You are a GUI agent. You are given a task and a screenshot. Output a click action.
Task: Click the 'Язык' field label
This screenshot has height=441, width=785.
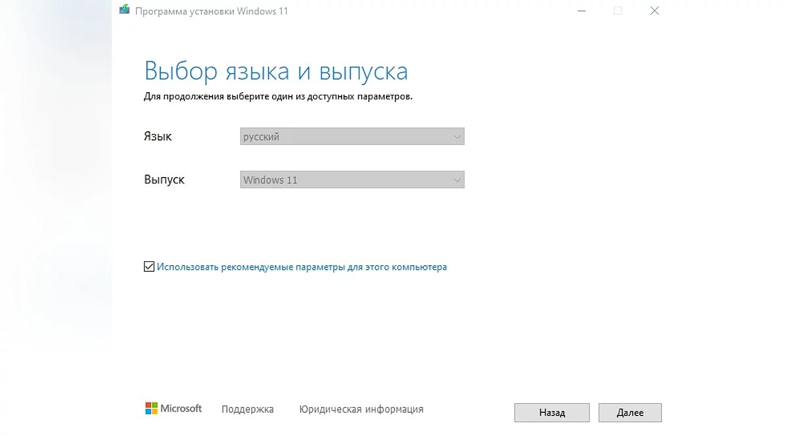point(158,137)
